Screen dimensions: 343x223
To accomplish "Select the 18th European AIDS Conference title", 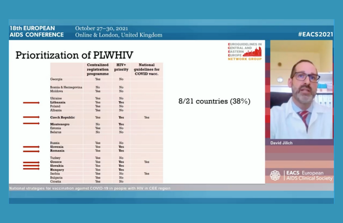I will click(x=37, y=32).
